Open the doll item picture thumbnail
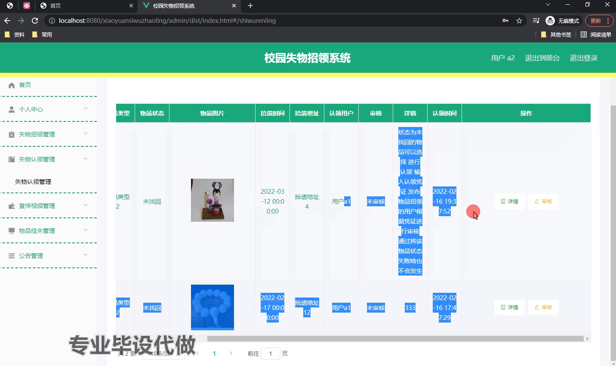The image size is (616, 366). pyautogui.click(x=213, y=200)
